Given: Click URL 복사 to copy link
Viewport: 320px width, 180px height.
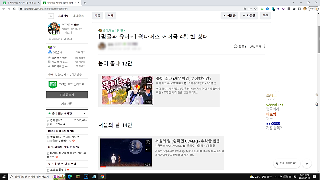Looking at the screenshot, I should point(255,46).
